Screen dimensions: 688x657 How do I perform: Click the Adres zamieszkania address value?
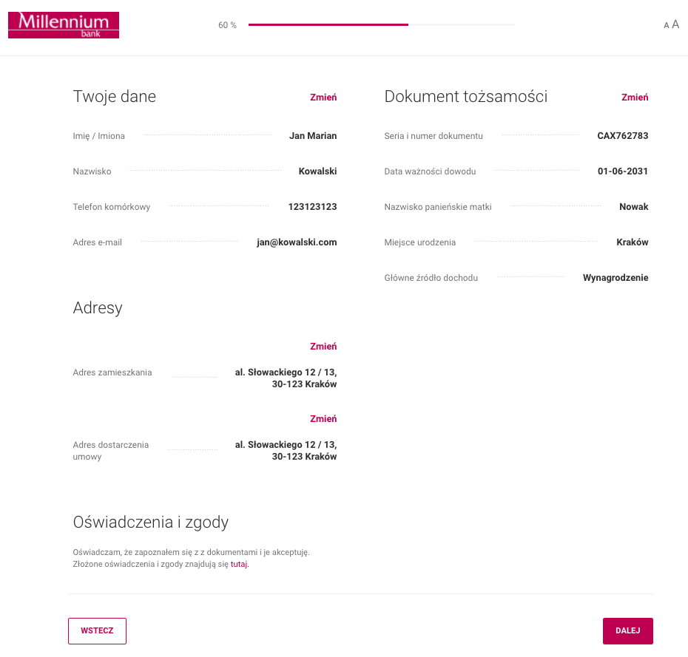point(286,378)
